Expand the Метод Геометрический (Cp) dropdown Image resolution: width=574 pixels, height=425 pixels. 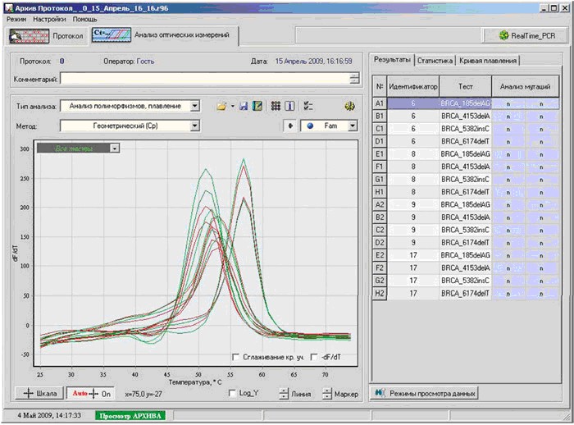(195, 126)
